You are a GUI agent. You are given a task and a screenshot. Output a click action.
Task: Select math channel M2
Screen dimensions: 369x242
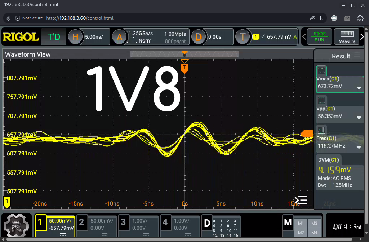point(301,233)
